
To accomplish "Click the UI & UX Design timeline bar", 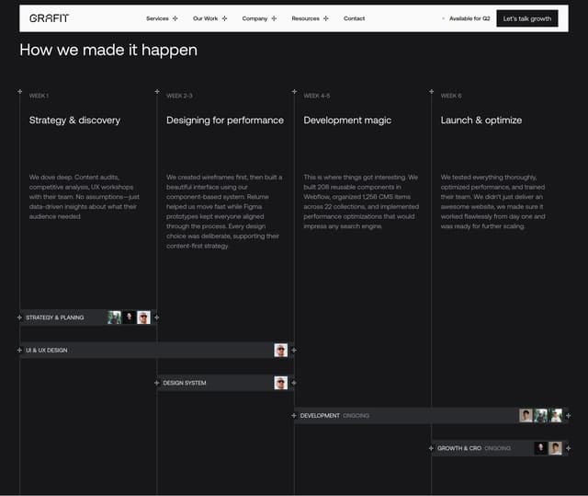I will [x=156, y=350].
